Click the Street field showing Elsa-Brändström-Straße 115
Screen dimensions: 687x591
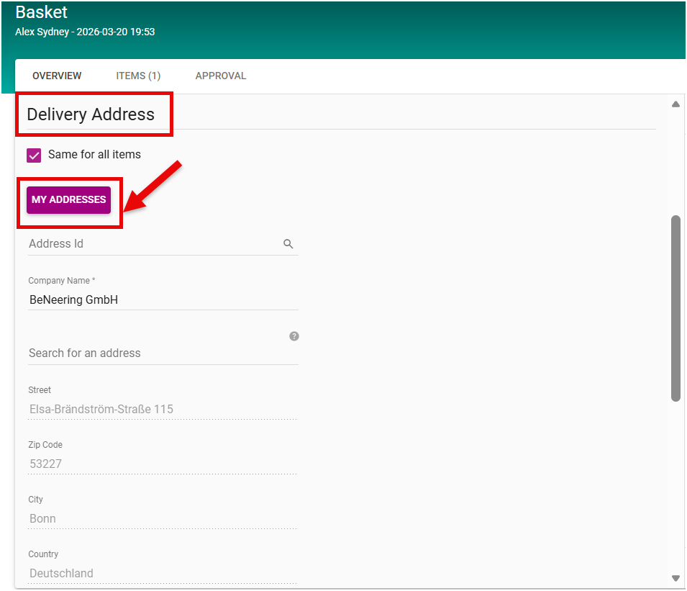pyautogui.click(x=163, y=409)
